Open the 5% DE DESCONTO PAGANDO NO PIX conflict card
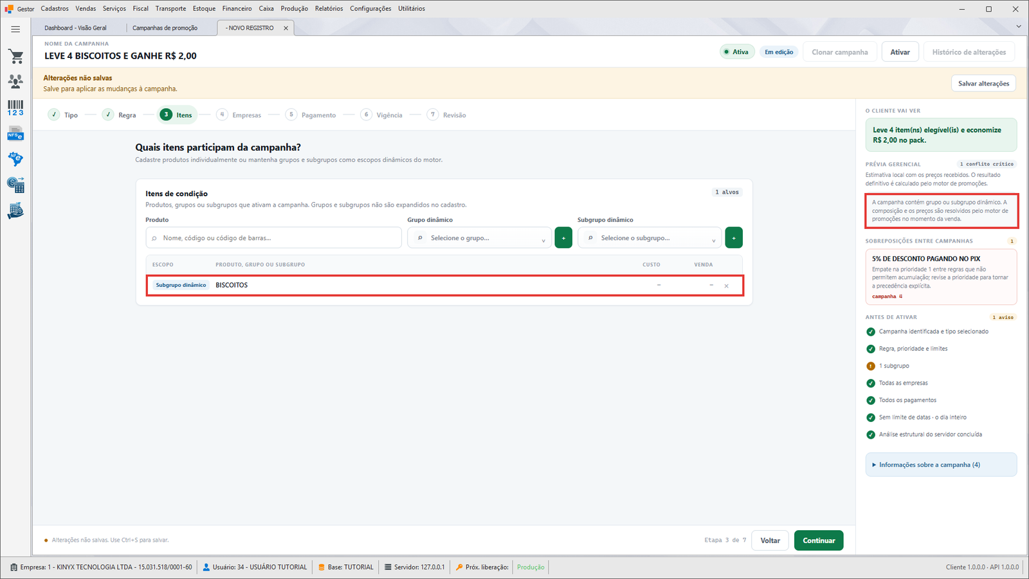The image size is (1029, 579). [x=941, y=277]
